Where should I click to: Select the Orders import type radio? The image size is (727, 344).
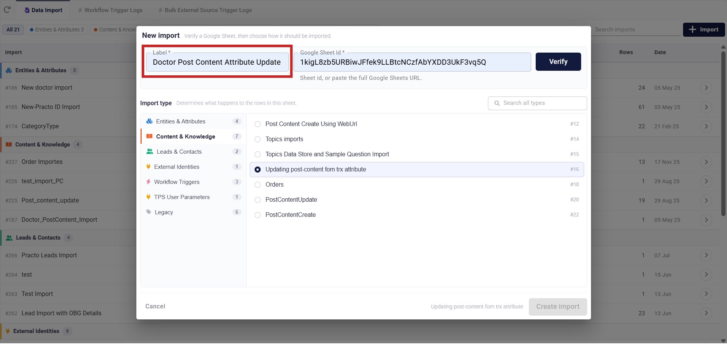coord(258,185)
